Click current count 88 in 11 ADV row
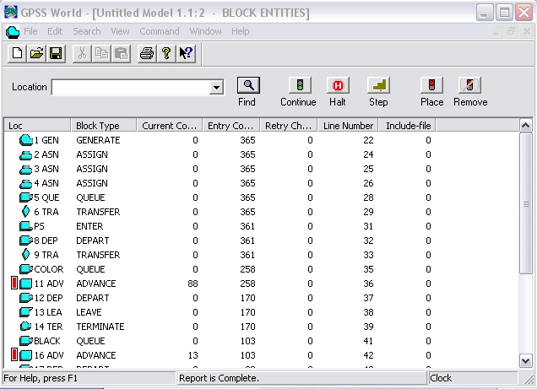Viewport: 537px width, 389px height. click(193, 284)
